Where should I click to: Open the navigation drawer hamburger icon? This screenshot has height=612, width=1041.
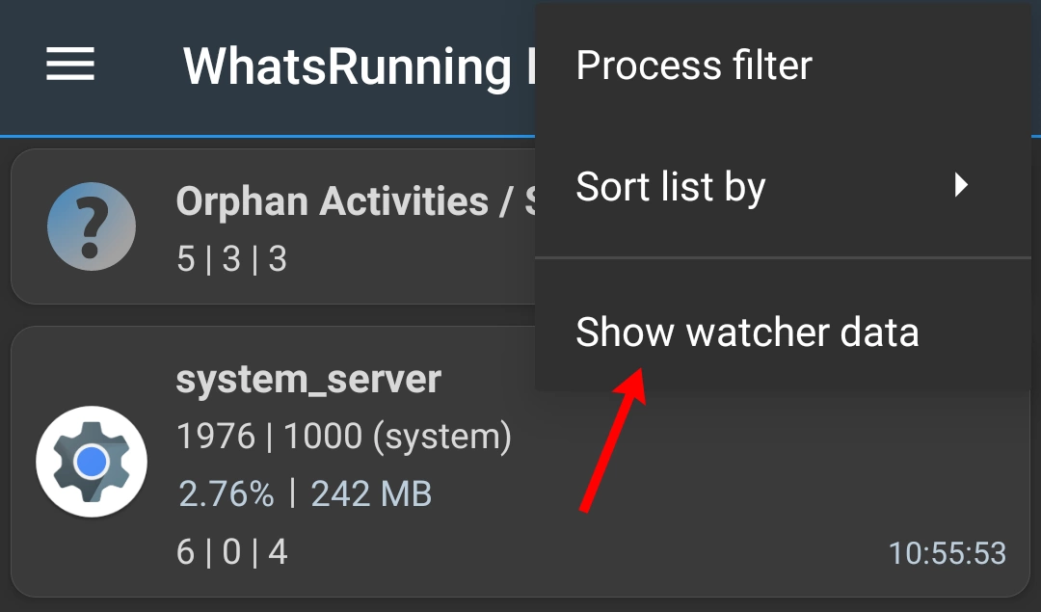[x=68, y=65]
